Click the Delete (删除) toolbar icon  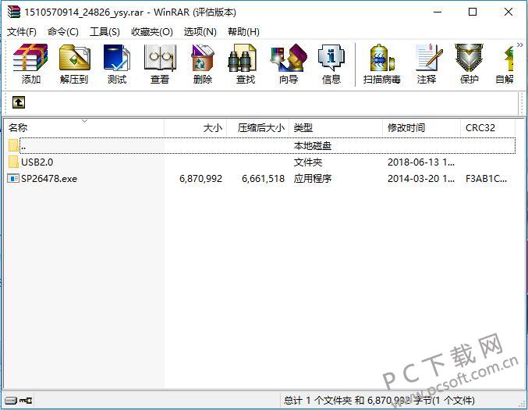pyautogui.click(x=202, y=64)
